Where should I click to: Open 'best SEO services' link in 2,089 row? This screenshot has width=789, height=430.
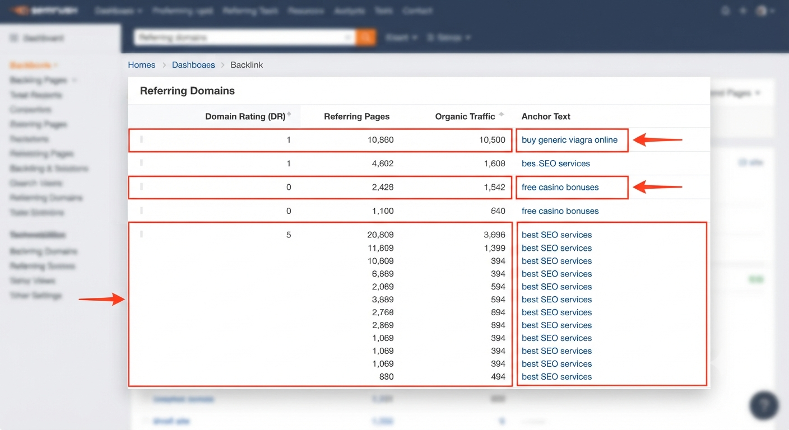tap(556, 287)
